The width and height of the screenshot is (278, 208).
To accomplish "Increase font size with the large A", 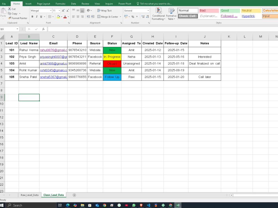I will click(x=63, y=11).
